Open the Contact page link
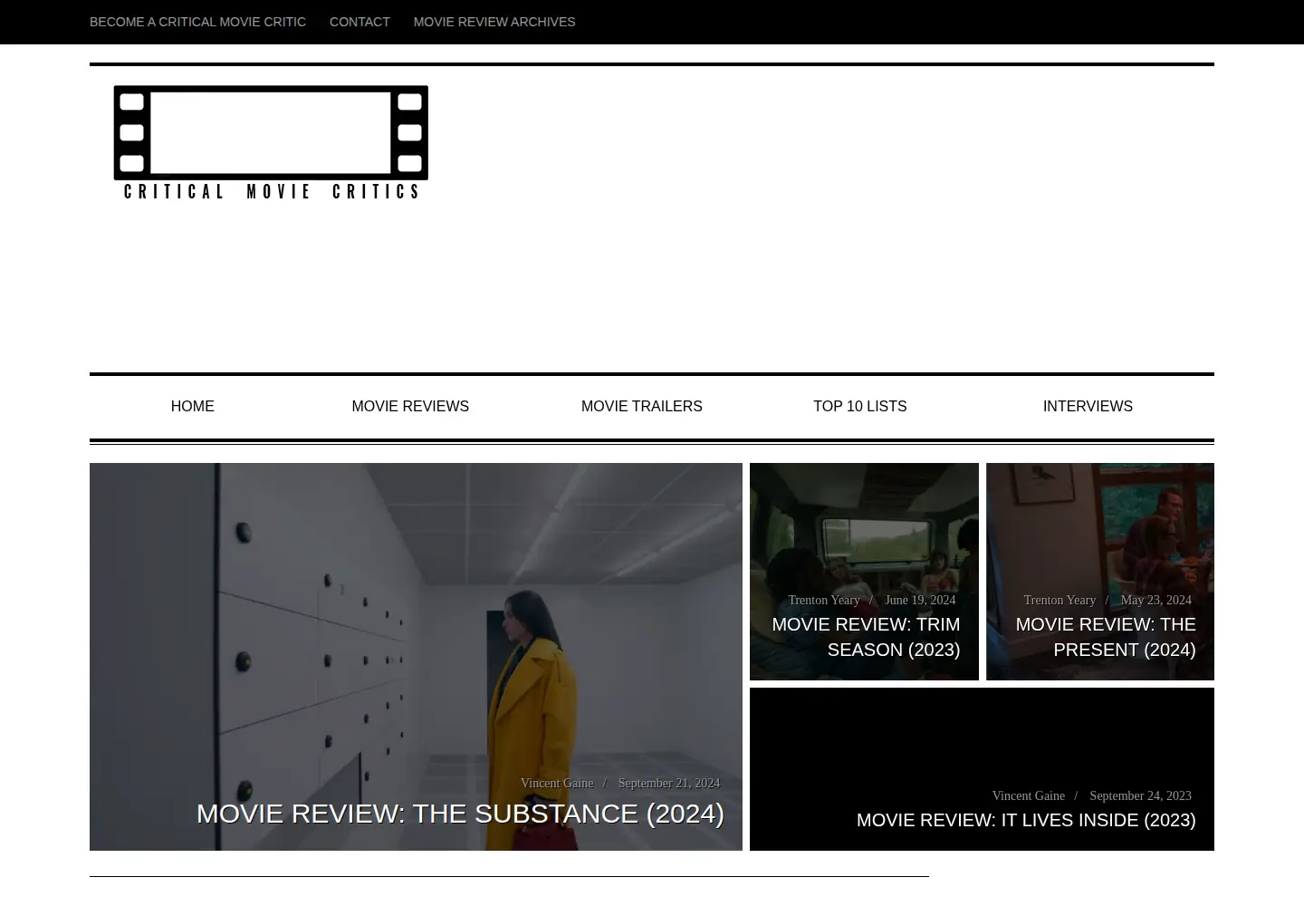This screenshot has height=906, width=1304. [x=360, y=22]
